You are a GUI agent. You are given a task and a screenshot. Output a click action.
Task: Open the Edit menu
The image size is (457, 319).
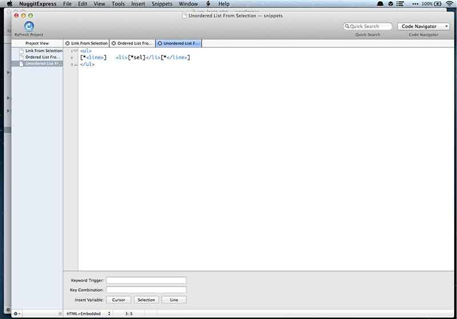pyautogui.click(x=82, y=4)
